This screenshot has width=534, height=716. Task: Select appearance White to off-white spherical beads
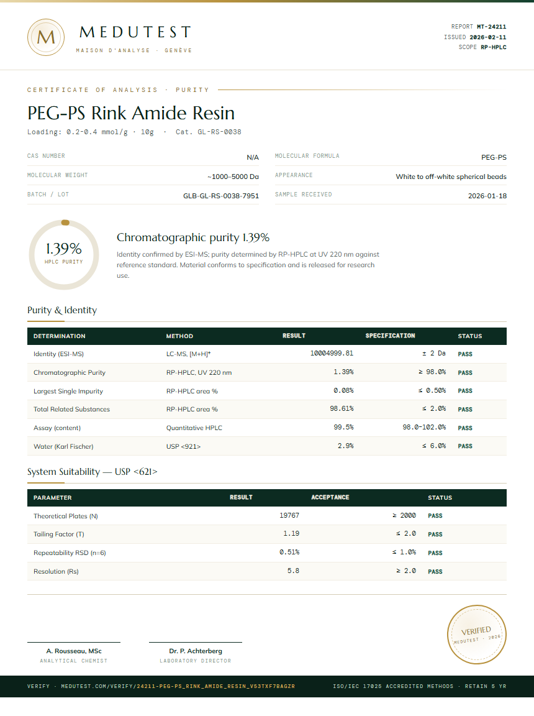coord(451,177)
